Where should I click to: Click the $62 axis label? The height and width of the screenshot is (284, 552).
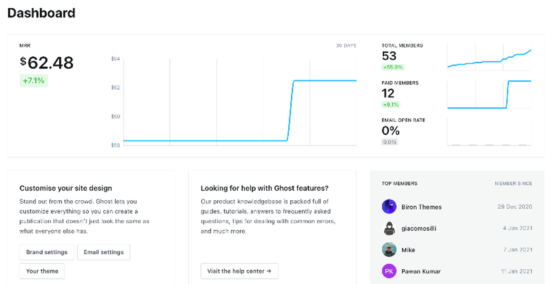click(116, 87)
